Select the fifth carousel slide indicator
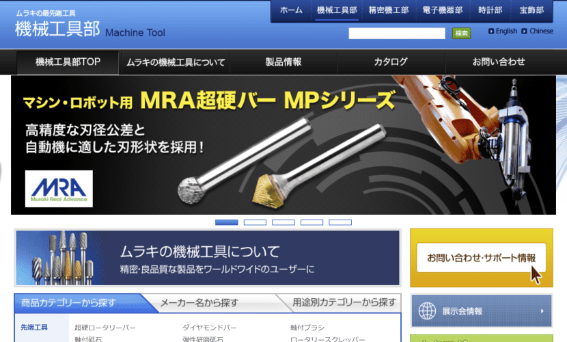567x342 pixels. [x=340, y=222]
